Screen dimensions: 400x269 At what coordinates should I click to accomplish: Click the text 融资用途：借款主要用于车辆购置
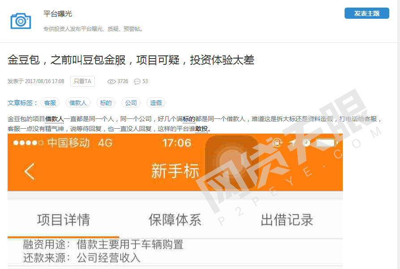pos(103,244)
